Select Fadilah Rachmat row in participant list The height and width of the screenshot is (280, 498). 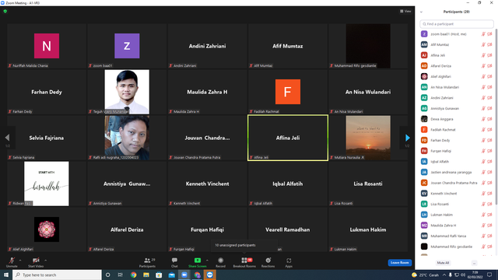pos(457,130)
